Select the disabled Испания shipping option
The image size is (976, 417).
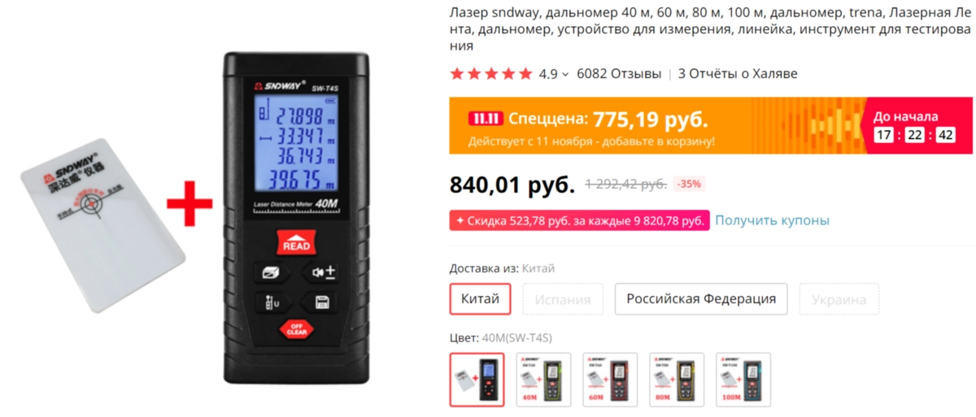tap(563, 299)
